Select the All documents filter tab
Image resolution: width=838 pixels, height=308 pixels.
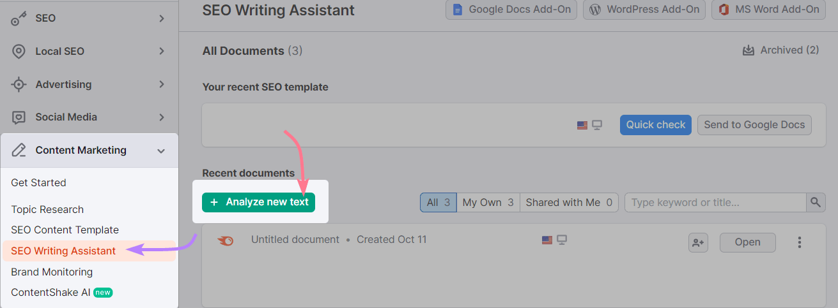(x=438, y=203)
